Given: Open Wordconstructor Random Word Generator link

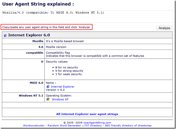Looking at the screenshot, I should click(52, 125).
